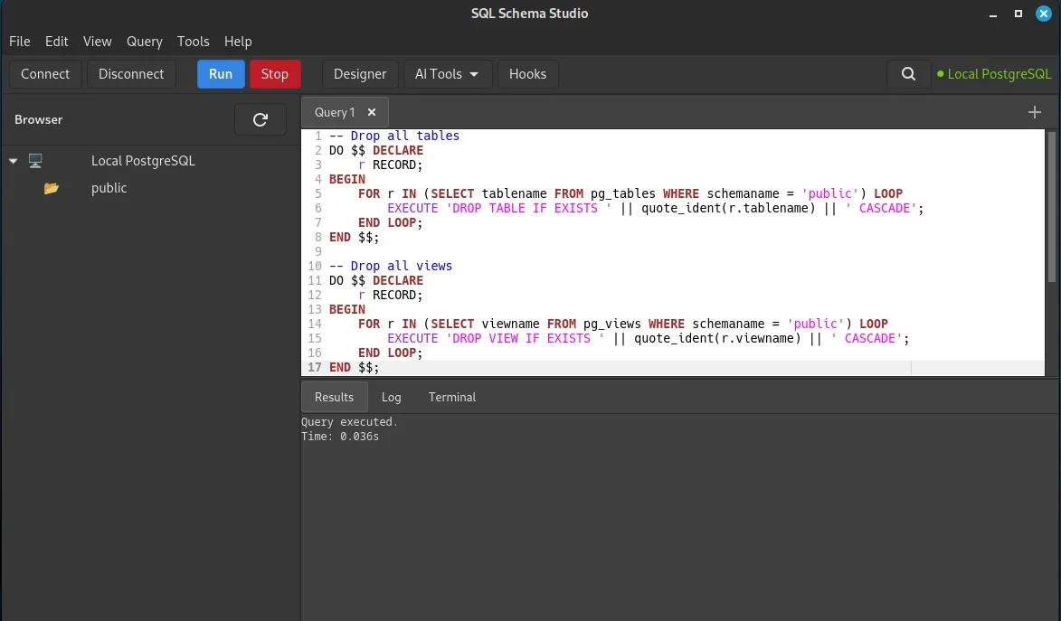Screen dimensions: 1061x621
Task: Click the search magnifier icon in toolbar
Action: pos(908,74)
